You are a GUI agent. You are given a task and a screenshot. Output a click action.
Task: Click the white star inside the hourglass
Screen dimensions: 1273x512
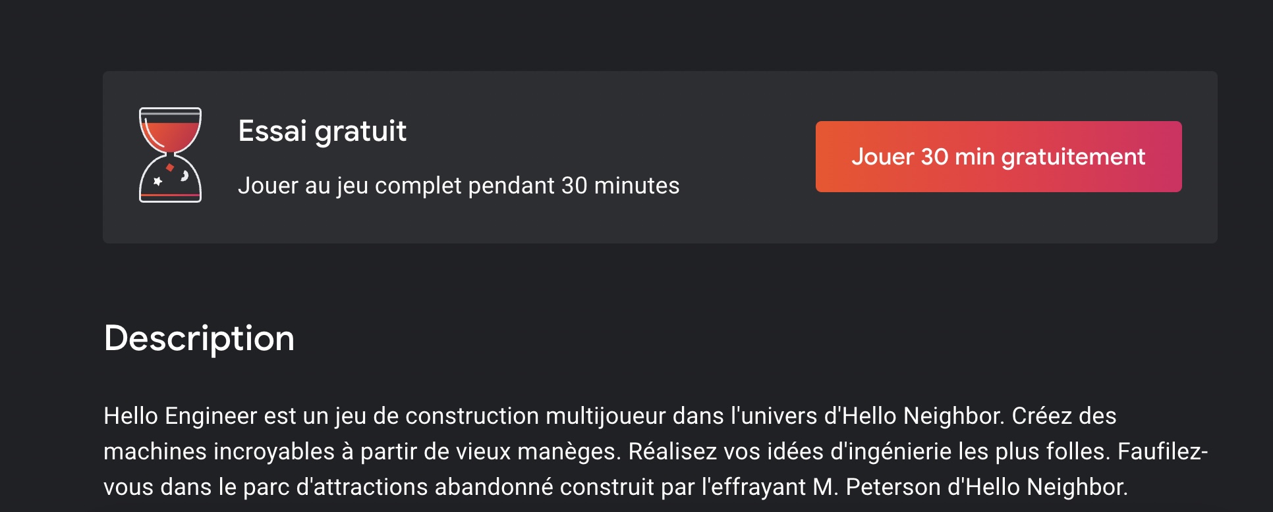[x=158, y=181]
